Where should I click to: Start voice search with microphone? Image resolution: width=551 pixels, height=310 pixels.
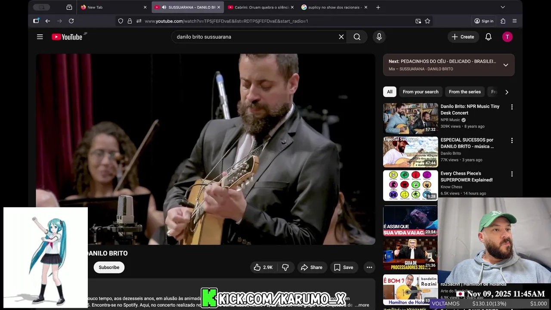pyautogui.click(x=379, y=37)
